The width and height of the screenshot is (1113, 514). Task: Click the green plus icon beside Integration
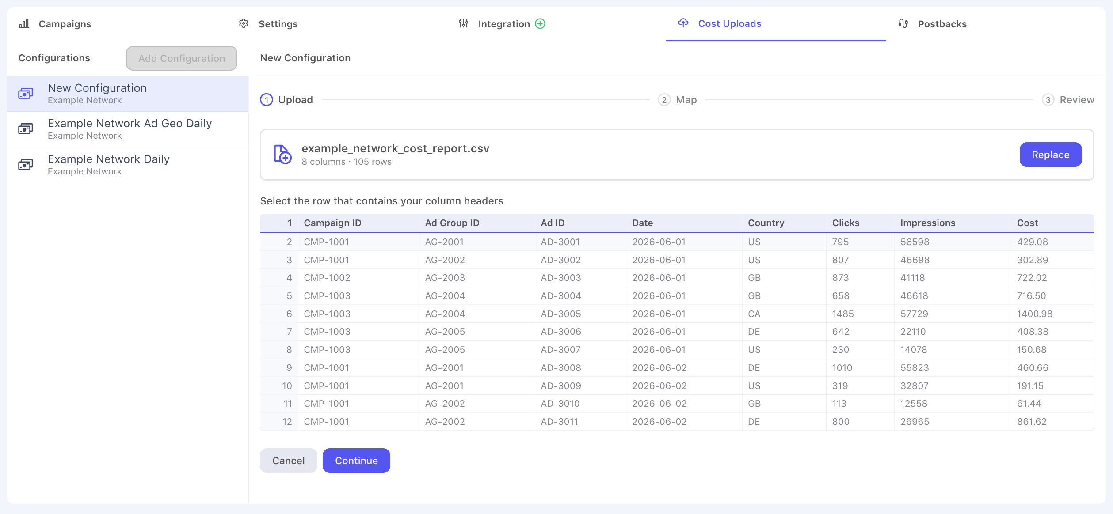coord(540,23)
